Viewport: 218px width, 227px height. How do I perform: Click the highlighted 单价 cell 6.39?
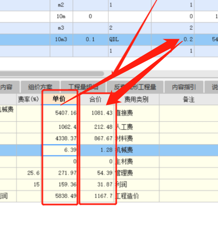(x=59, y=150)
